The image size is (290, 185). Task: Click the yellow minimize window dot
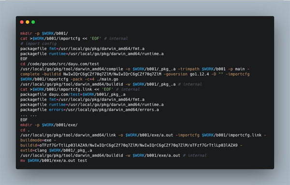[28, 22]
